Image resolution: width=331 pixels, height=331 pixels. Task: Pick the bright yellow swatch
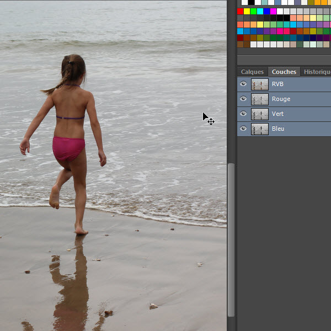click(247, 11)
